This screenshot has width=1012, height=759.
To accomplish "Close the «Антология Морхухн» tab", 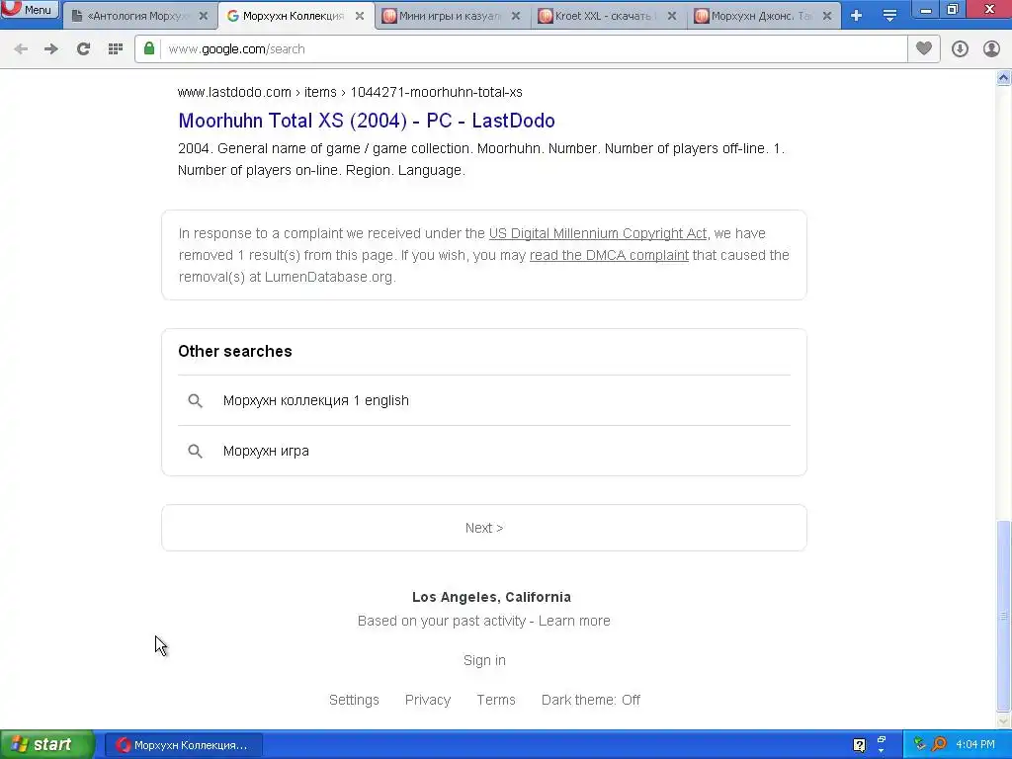I will click(204, 16).
